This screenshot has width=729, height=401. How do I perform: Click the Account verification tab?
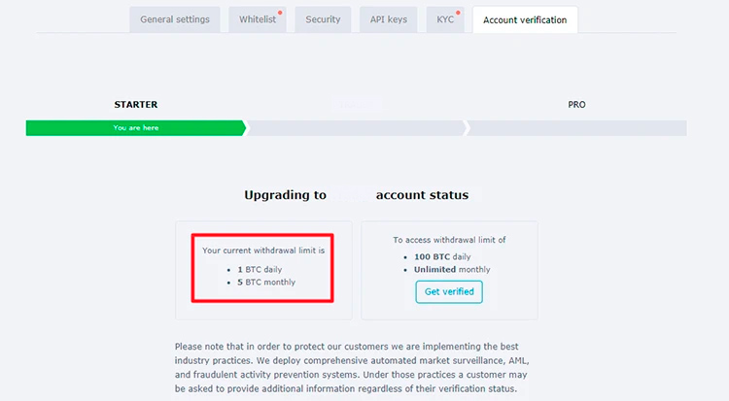point(525,19)
